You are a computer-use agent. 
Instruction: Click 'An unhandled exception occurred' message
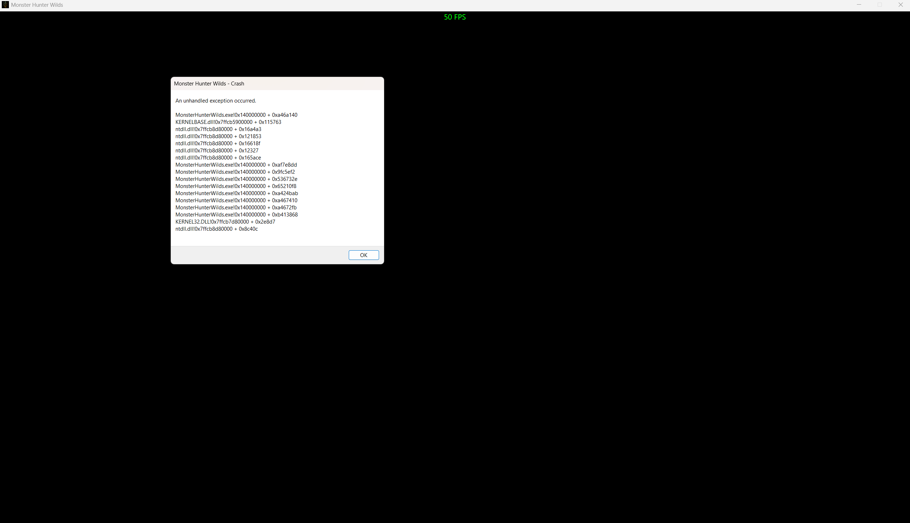coord(215,101)
